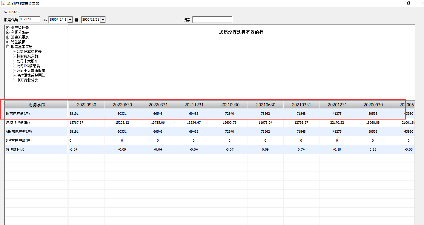Expand the 现金流量表 tree node plus box
This screenshot has height=225, width=424.
coord(8,37)
